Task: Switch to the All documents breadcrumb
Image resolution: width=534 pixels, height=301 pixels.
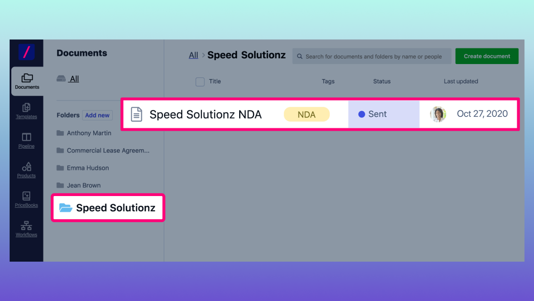Action: 193,55
